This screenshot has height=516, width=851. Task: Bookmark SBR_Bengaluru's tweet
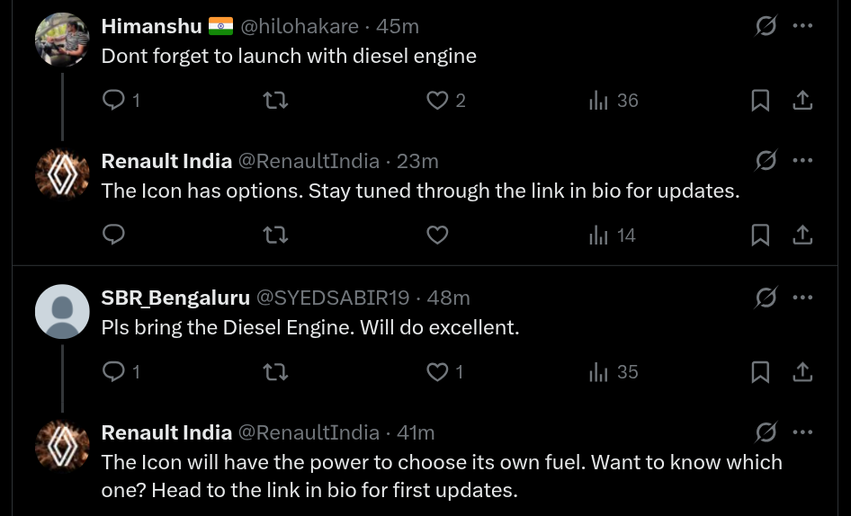760,371
